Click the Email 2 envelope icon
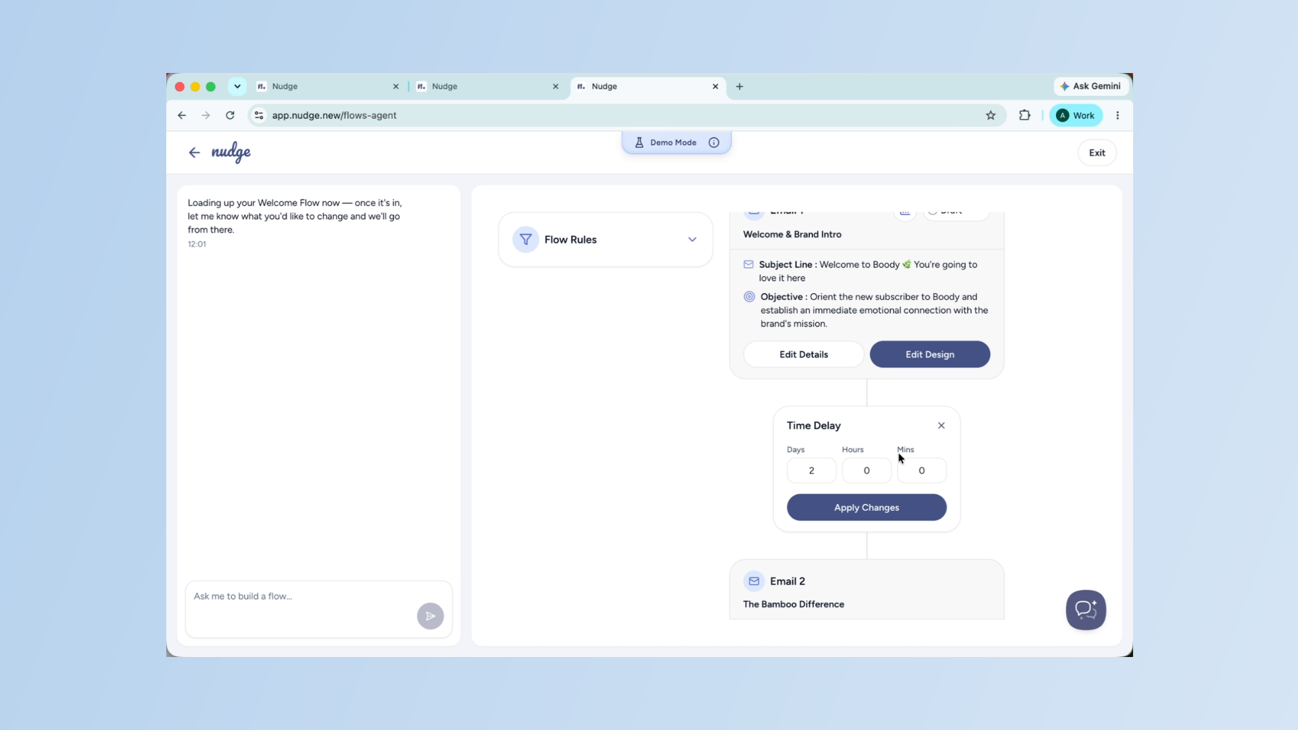The image size is (1298, 730). pos(754,581)
